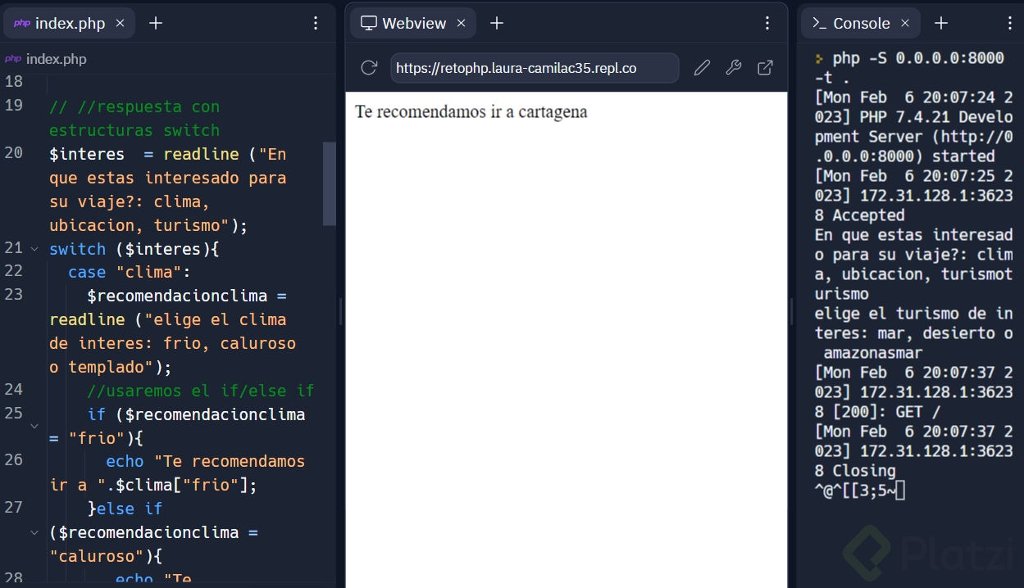Collapse the else if block at line 27
1024x588 pixels.
34,532
